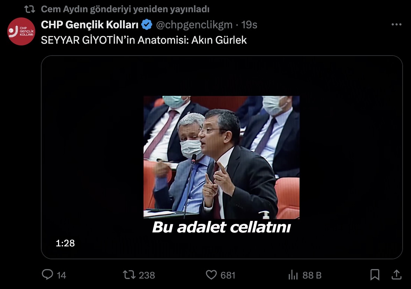
Task: Bookmark the post
Action: (375, 275)
